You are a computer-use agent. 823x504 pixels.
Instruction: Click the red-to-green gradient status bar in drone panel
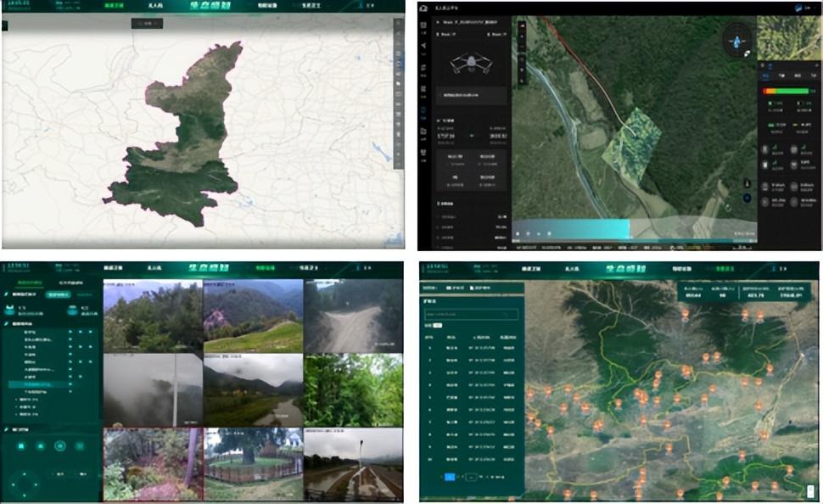coord(786,91)
